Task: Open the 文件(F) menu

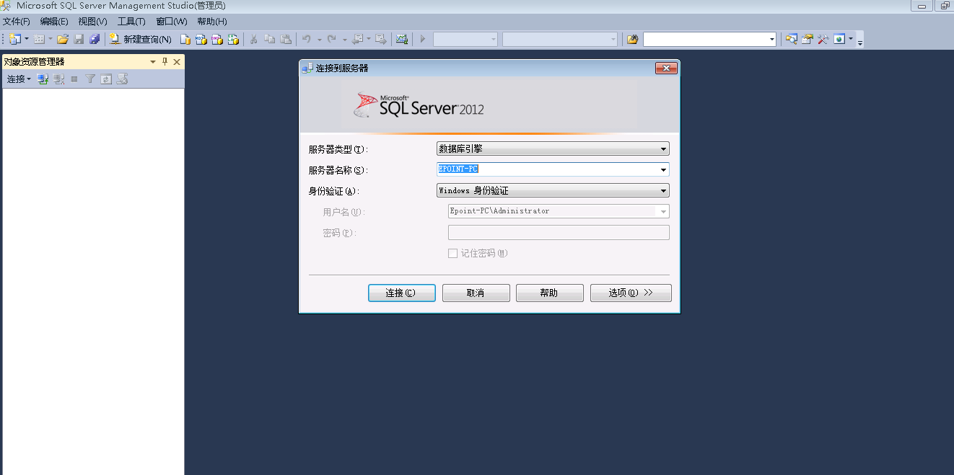Action: [x=16, y=22]
